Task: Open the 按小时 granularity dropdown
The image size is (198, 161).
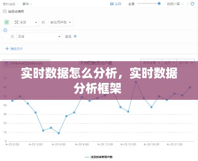Action: point(186,63)
